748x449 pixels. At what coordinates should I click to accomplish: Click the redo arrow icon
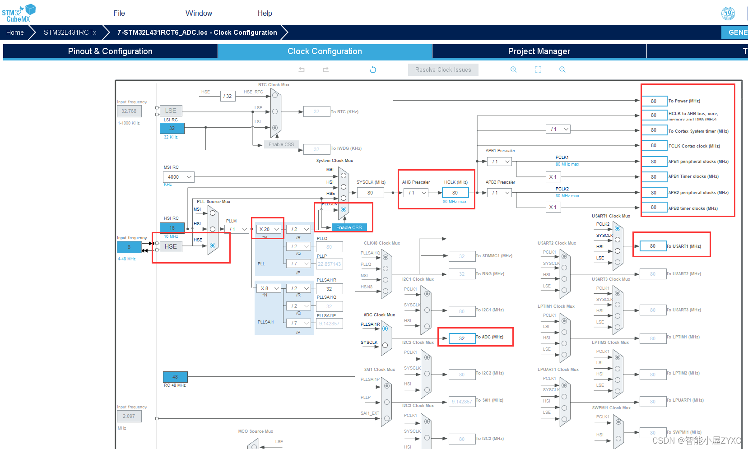[325, 69]
